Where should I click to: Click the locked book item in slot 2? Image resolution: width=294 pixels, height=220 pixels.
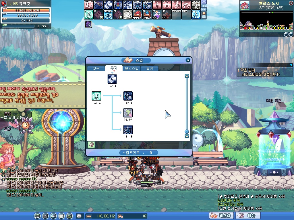click(x=98, y=15)
